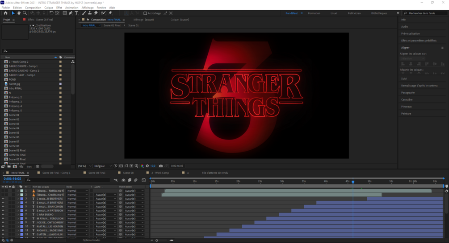The image size is (449, 243).
Task: Hide layer 3 'Create...R BROTHERS' with eye icon
Action: coord(3,199)
